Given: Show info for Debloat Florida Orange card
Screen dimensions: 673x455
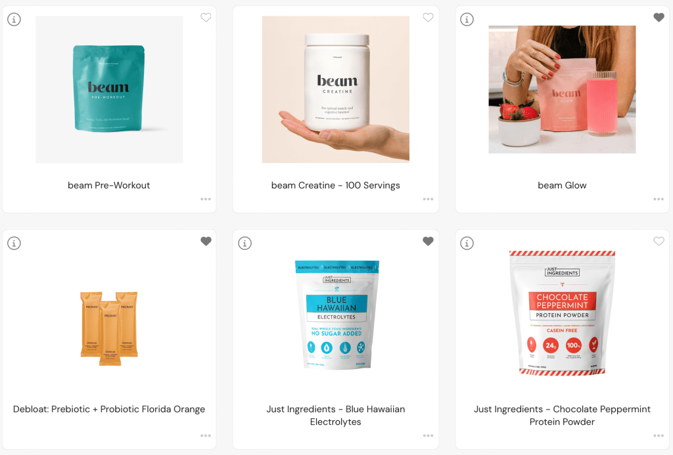Looking at the screenshot, I should [x=14, y=243].
